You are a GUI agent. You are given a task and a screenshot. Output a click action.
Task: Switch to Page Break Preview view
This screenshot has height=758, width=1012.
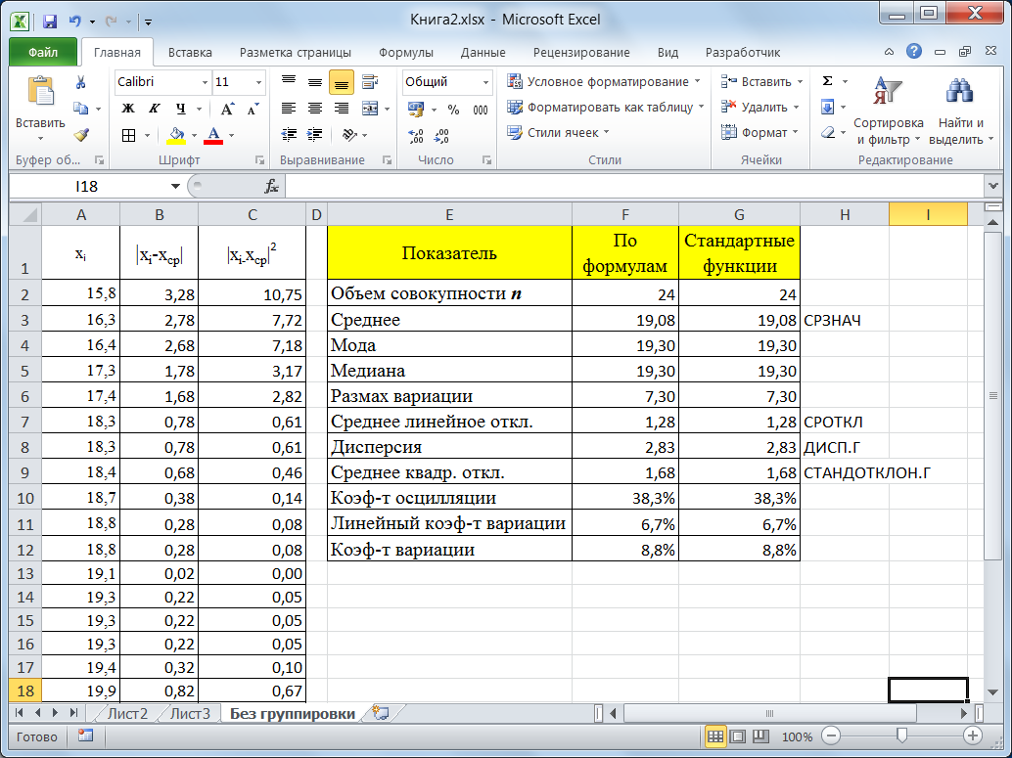760,736
